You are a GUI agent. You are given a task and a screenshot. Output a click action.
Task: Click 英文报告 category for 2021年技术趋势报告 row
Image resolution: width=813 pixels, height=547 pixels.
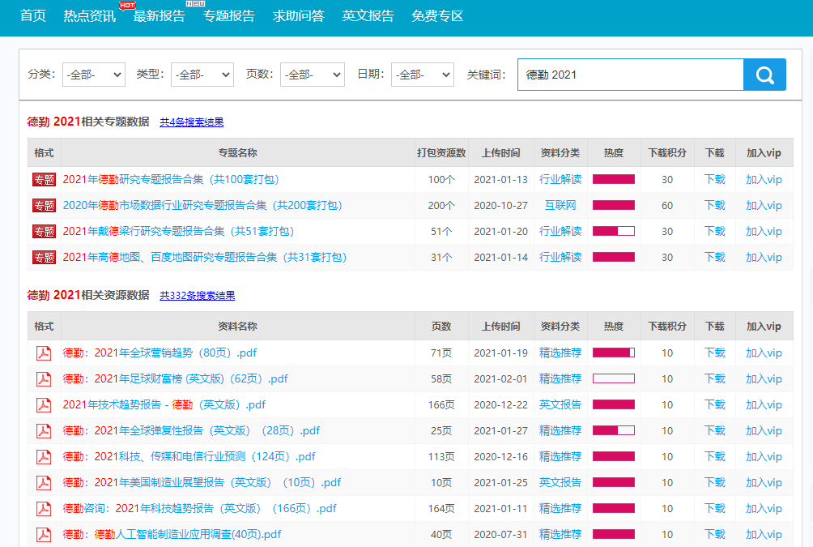[560, 405]
